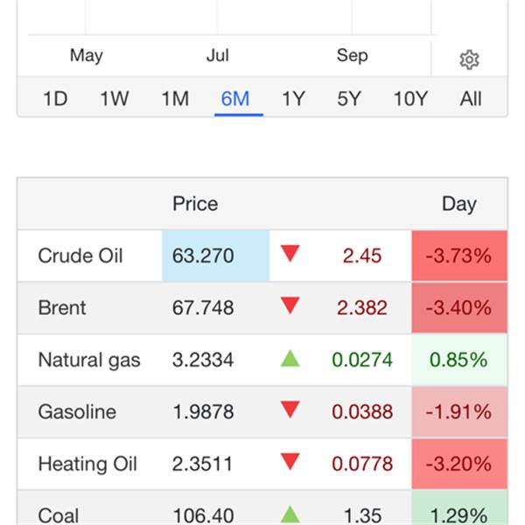Switch chart to 1W range

click(x=115, y=99)
